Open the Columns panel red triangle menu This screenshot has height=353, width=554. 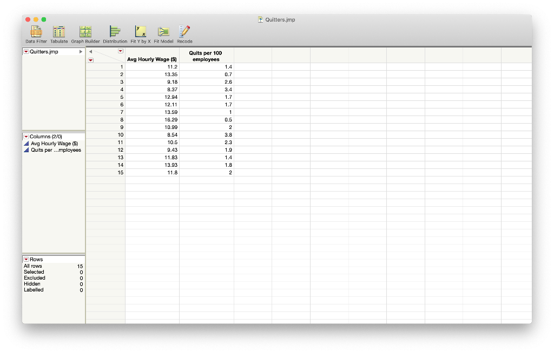point(25,137)
